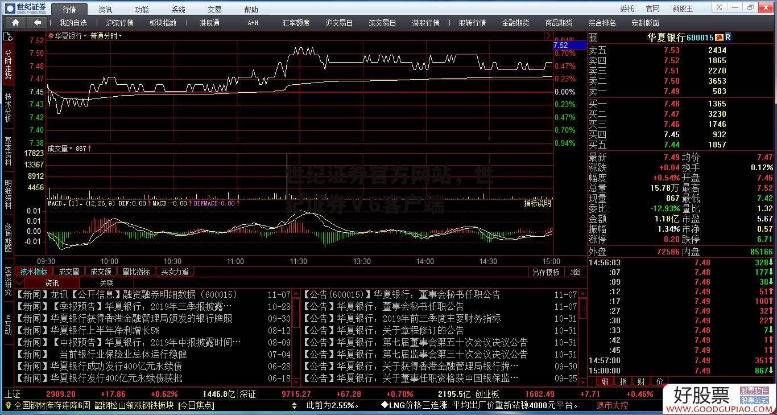
Task: Select the 财 tab under the tick list
Action: point(641,381)
